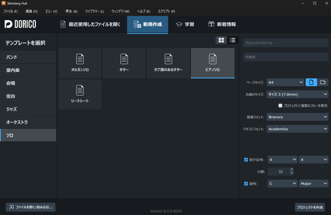Enable multiple flows in project checkbox

pyautogui.click(x=280, y=106)
